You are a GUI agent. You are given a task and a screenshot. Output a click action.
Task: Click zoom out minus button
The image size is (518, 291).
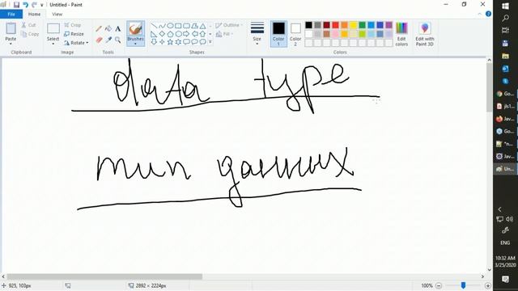(x=439, y=285)
